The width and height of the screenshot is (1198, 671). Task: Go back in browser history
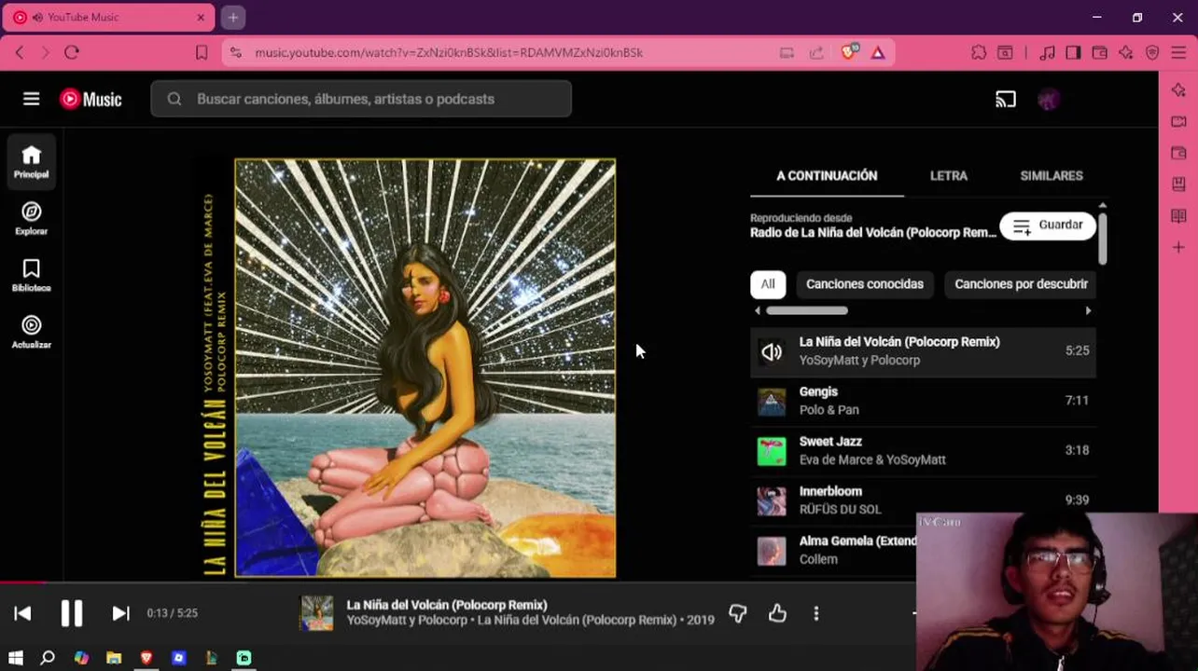pos(20,53)
